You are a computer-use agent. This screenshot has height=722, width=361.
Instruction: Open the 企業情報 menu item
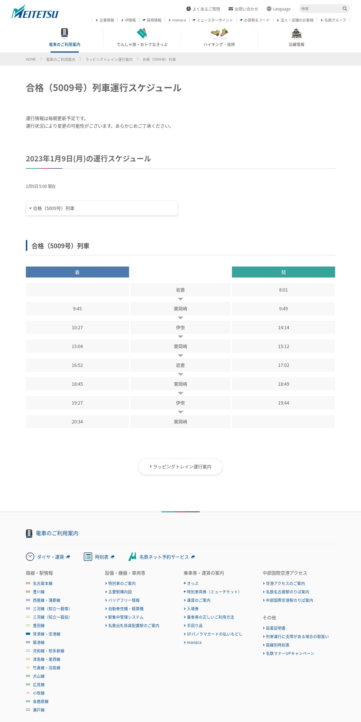coord(105,20)
